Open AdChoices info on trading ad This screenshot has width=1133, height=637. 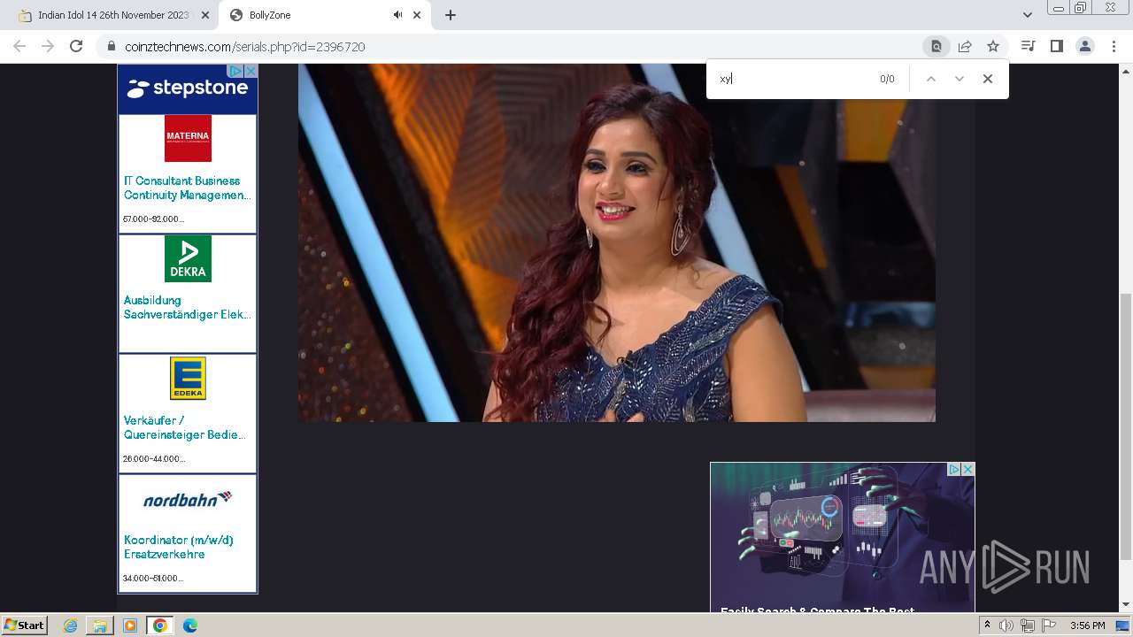coord(954,469)
